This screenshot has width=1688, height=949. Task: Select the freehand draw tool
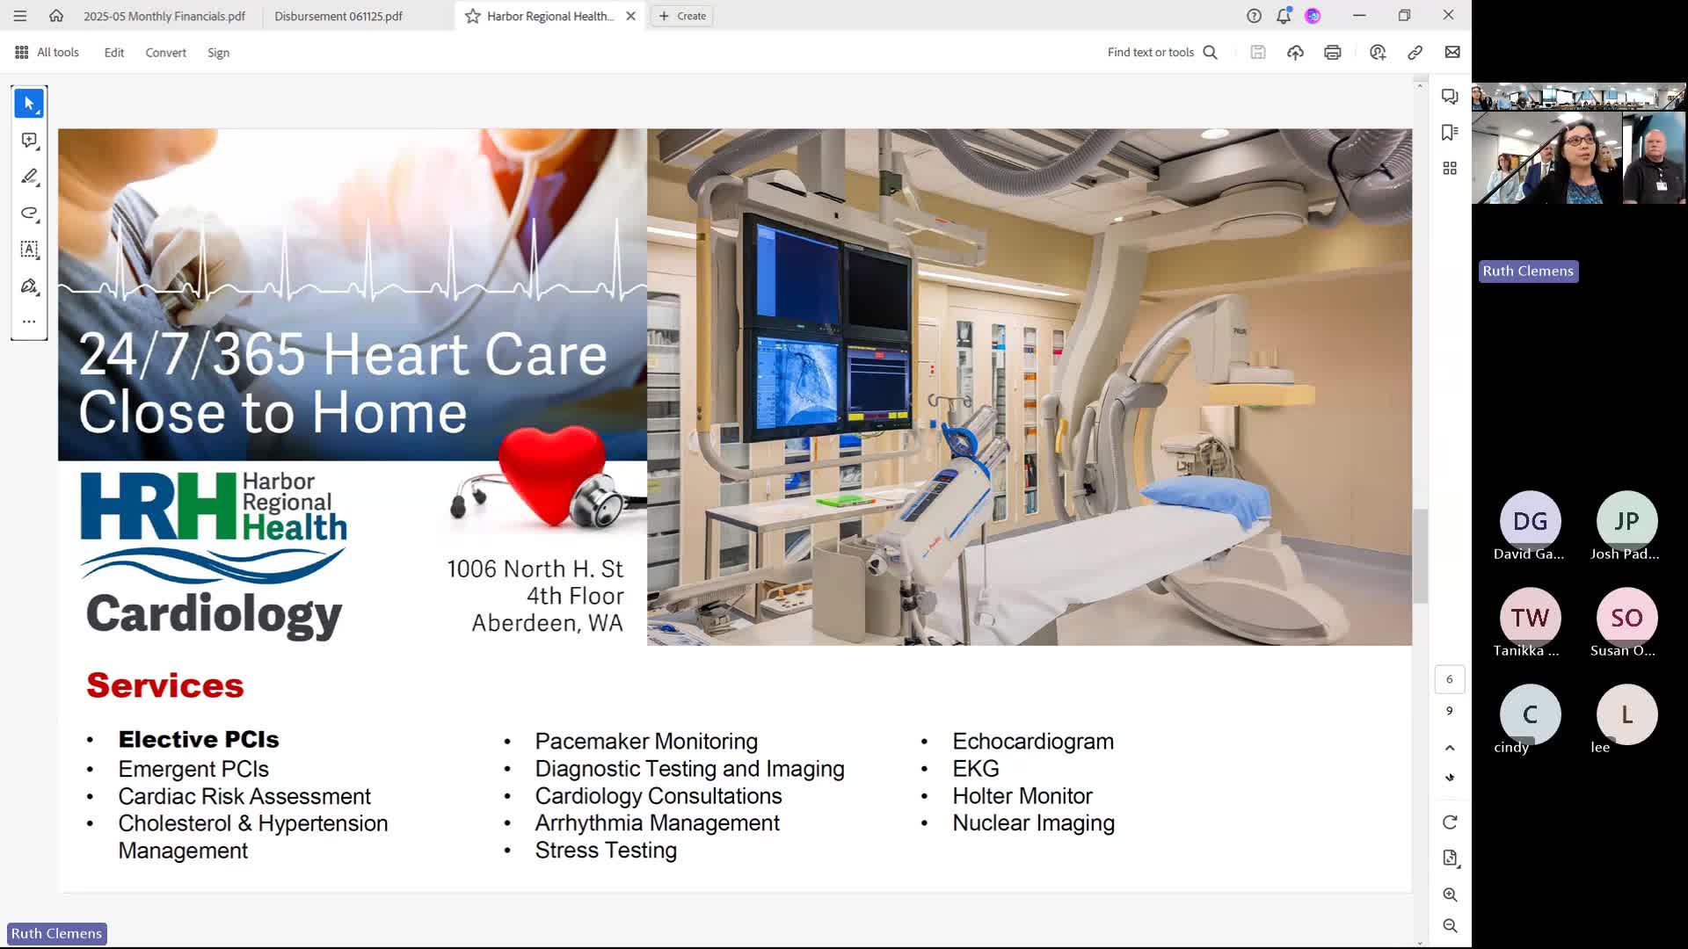pos(29,214)
